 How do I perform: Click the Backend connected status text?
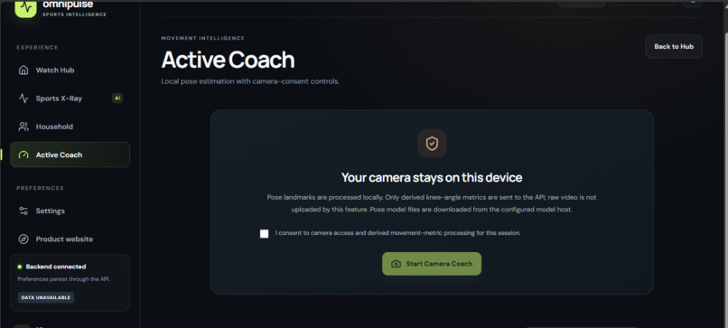(56, 267)
